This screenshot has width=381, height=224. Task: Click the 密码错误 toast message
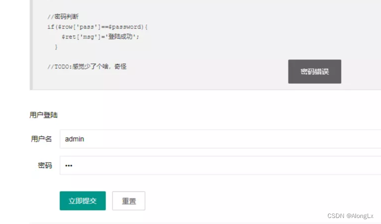click(314, 71)
